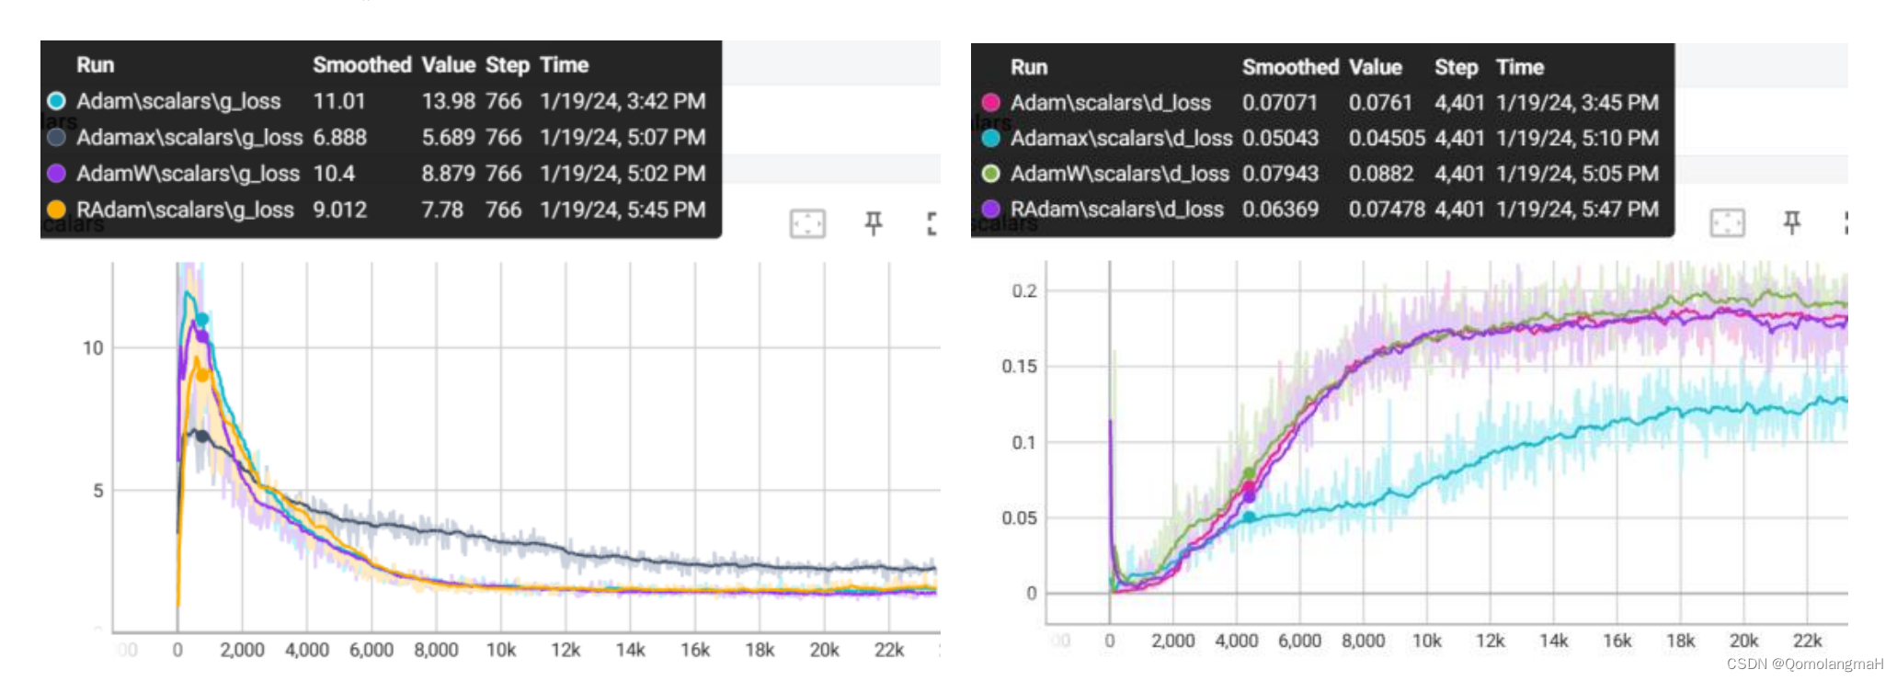Click the green AdamW d_loss color dot
This screenshot has height=681, width=1897.
click(990, 174)
